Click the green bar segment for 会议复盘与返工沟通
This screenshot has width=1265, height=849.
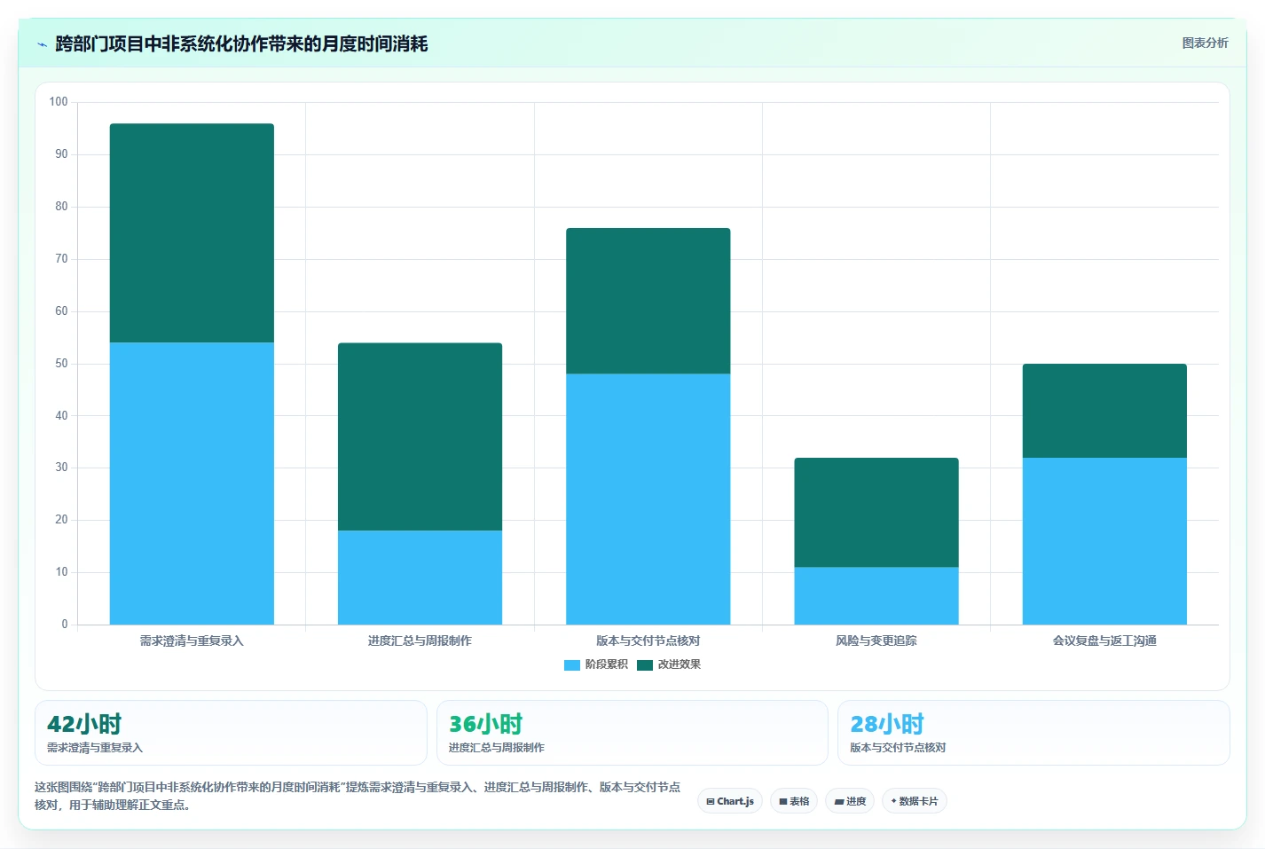[x=1104, y=411]
